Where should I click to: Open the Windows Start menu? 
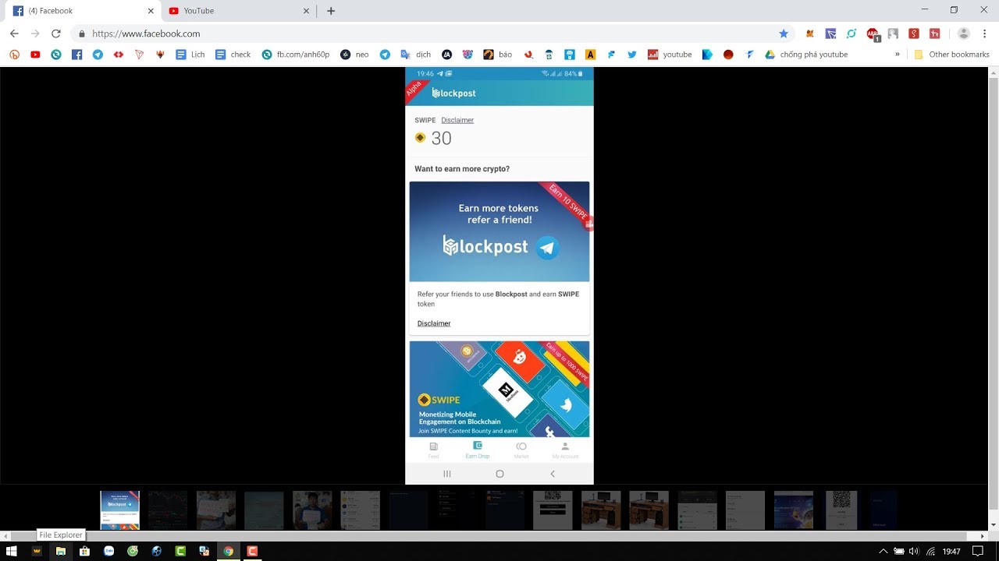click(x=12, y=551)
